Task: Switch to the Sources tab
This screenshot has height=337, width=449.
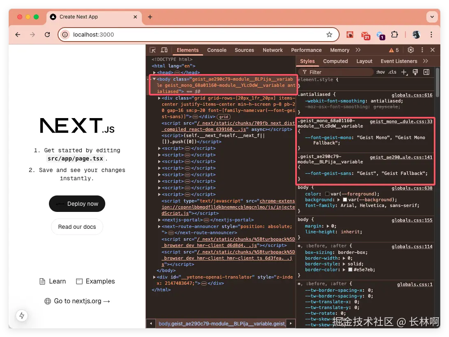Action: (x=244, y=50)
